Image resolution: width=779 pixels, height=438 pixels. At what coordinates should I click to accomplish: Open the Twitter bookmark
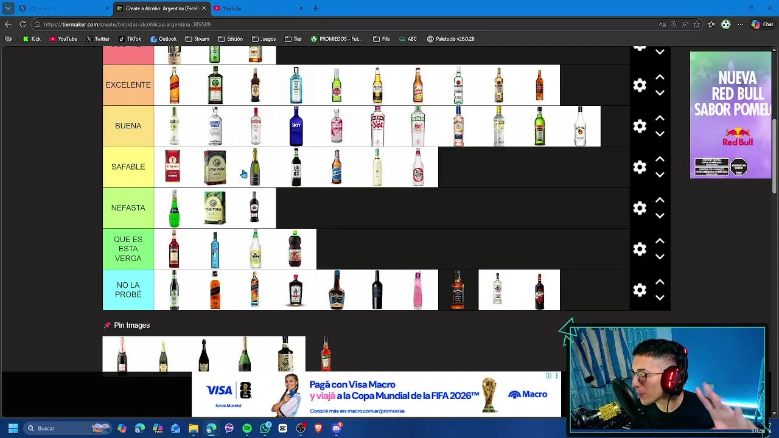tap(97, 39)
